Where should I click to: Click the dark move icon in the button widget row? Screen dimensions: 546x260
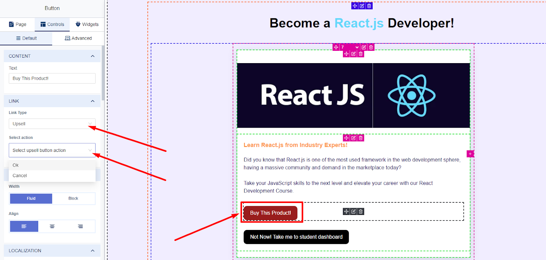pyautogui.click(x=346, y=212)
